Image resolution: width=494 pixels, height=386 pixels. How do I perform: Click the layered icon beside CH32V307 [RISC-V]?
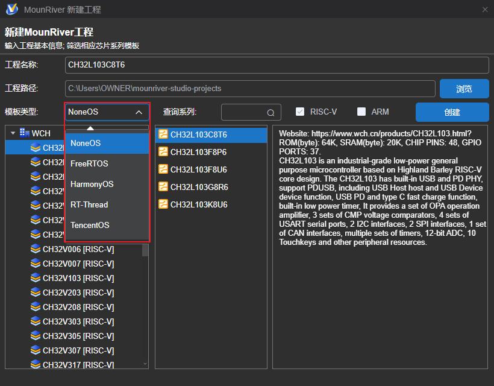click(36, 350)
